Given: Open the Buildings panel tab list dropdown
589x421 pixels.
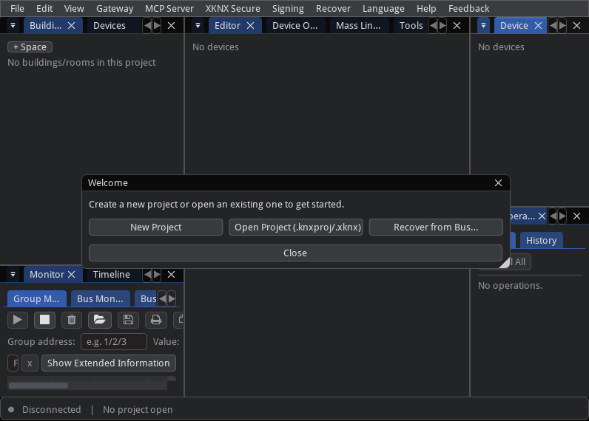Looking at the screenshot, I should [x=13, y=26].
